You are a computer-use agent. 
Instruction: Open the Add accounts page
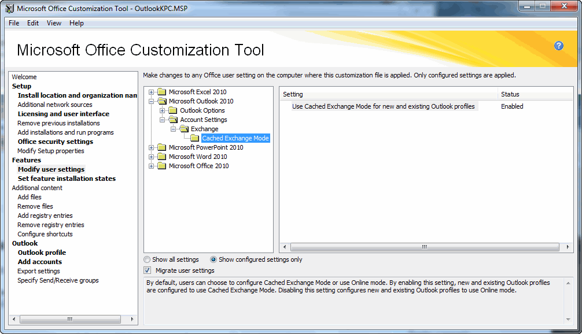point(40,262)
